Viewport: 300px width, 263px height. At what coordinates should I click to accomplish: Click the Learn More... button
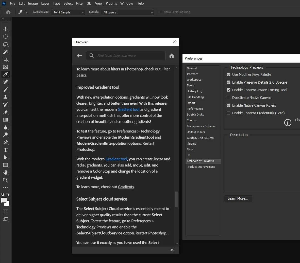(x=238, y=199)
